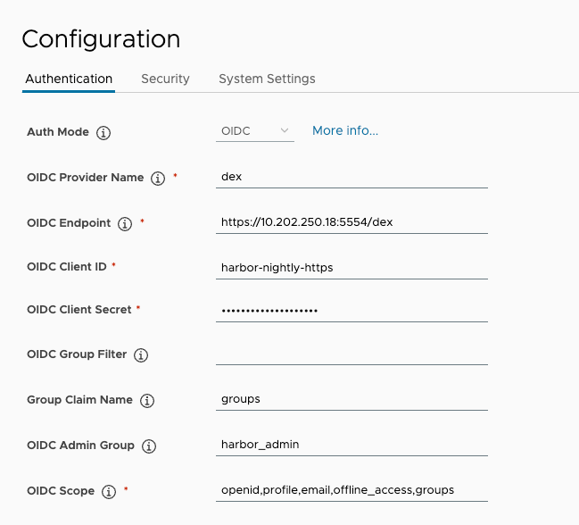Click the OIDC Client ID label

pyautogui.click(x=67, y=267)
